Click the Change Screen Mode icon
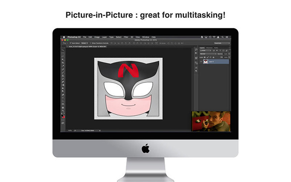The width and height of the screenshot is (291, 182). [63, 124]
